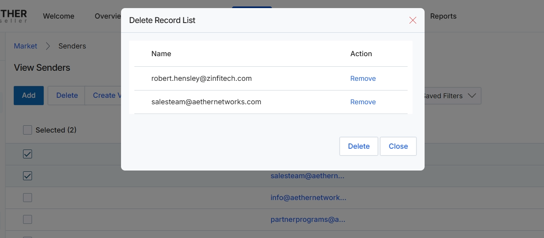Open the Overview menu item
The height and width of the screenshot is (238, 544).
coord(108,16)
